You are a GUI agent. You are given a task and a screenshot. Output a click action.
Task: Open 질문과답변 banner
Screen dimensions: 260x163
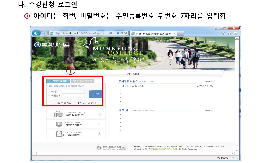coord(76,134)
